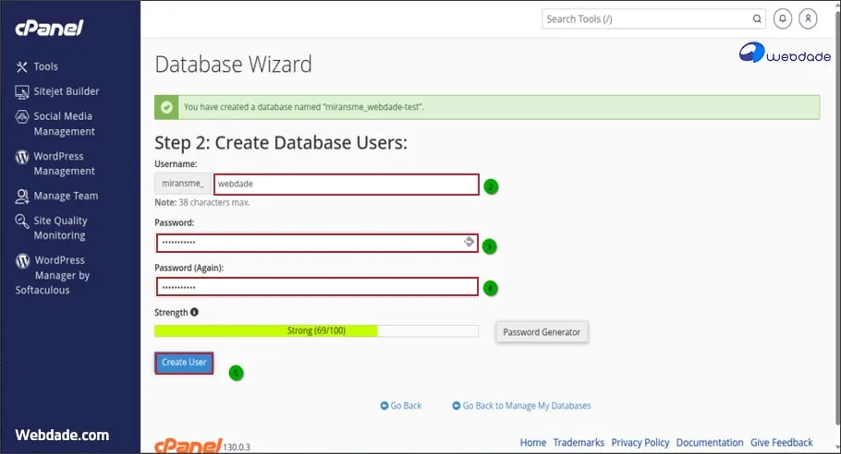Click the Manage Team sidebar icon

pyautogui.click(x=23, y=197)
